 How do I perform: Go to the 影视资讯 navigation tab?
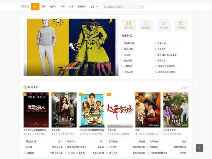tap(82, 6)
